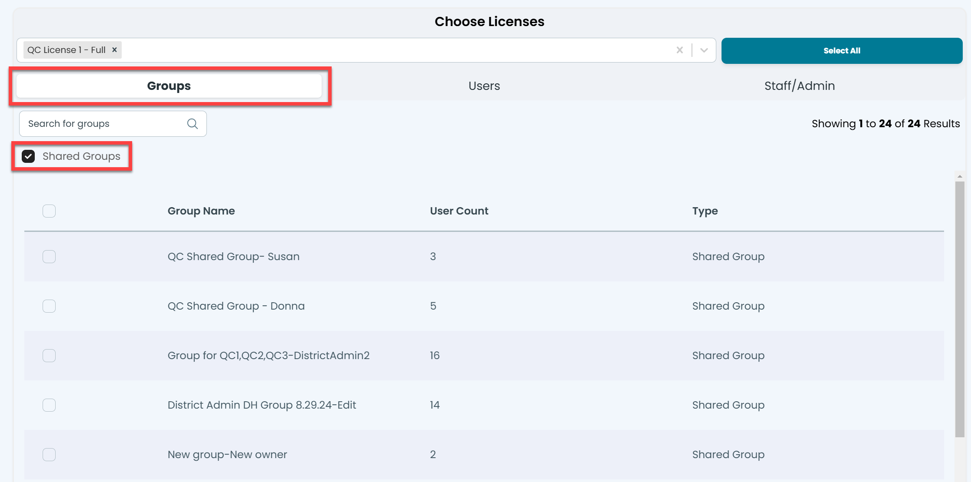The height and width of the screenshot is (482, 971).
Task: Click user count 5 in Donna row
Action: [x=433, y=306]
